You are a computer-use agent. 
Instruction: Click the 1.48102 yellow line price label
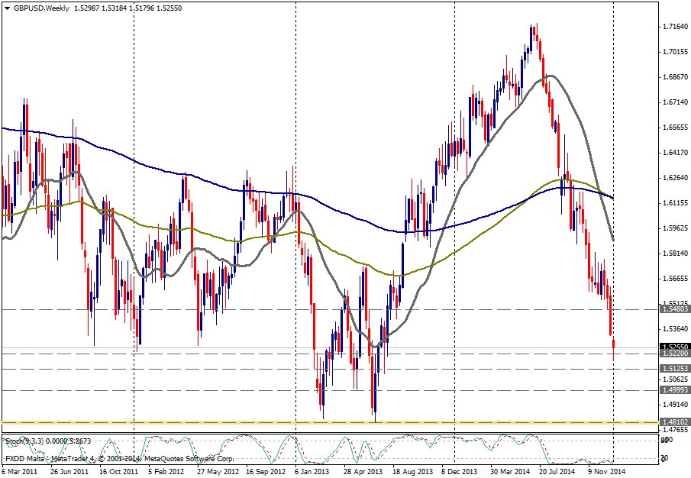(x=675, y=421)
